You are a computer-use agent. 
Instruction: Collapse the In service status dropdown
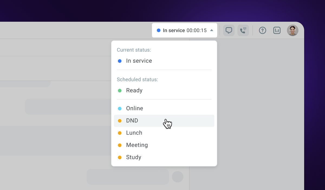click(184, 30)
